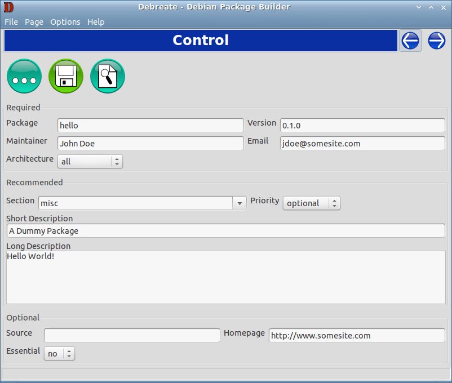This screenshot has width=452, height=383.
Task: Click the Essential stepper down arrow
Action: click(68, 357)
